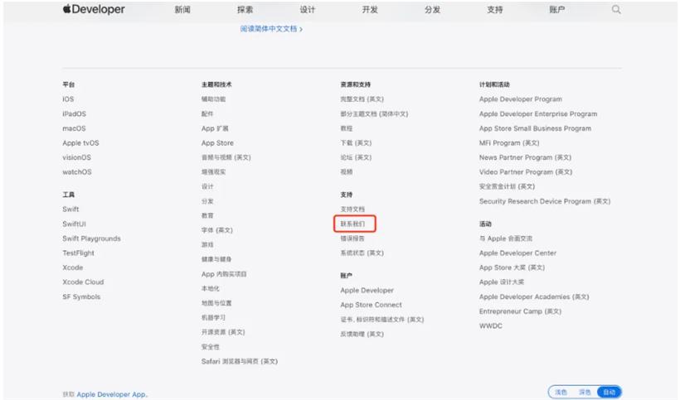Image resolution: width=680 pixels, height=400 pixels.
Task: Open the 增强现实 link
Action: point(213,172)
